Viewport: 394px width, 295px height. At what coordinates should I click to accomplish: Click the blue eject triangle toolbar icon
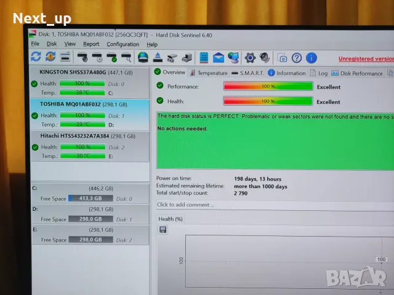(158, 57)
